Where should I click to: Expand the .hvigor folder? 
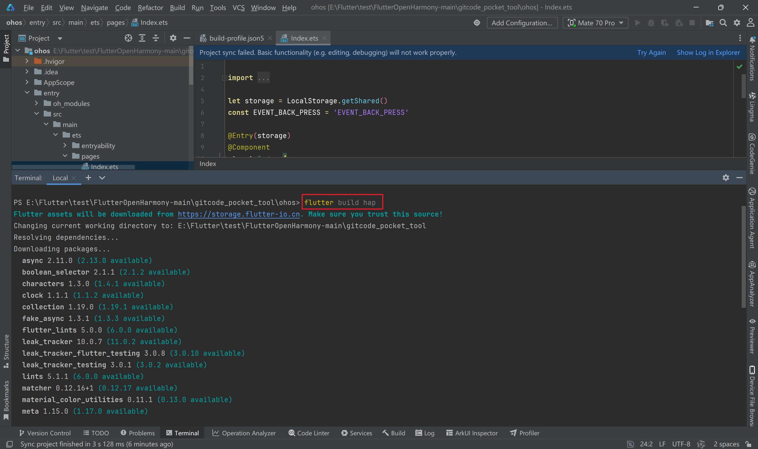[27, 61]
